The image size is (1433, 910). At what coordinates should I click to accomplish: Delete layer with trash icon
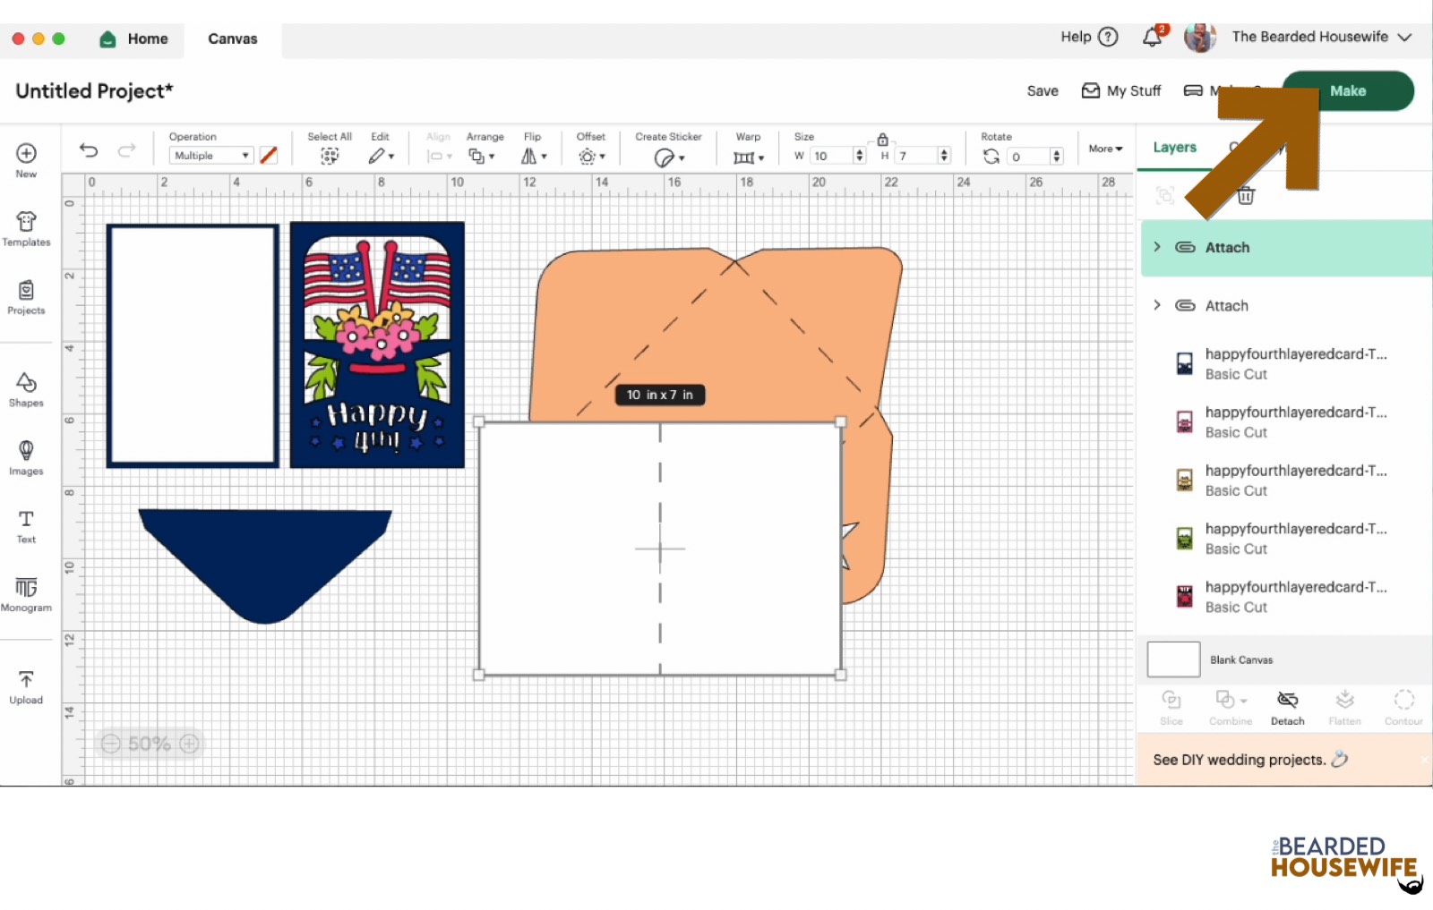[1246, 195]
